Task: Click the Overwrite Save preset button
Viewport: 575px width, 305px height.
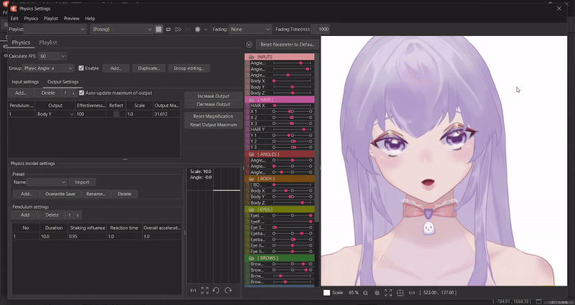Action: pos(60,194)
